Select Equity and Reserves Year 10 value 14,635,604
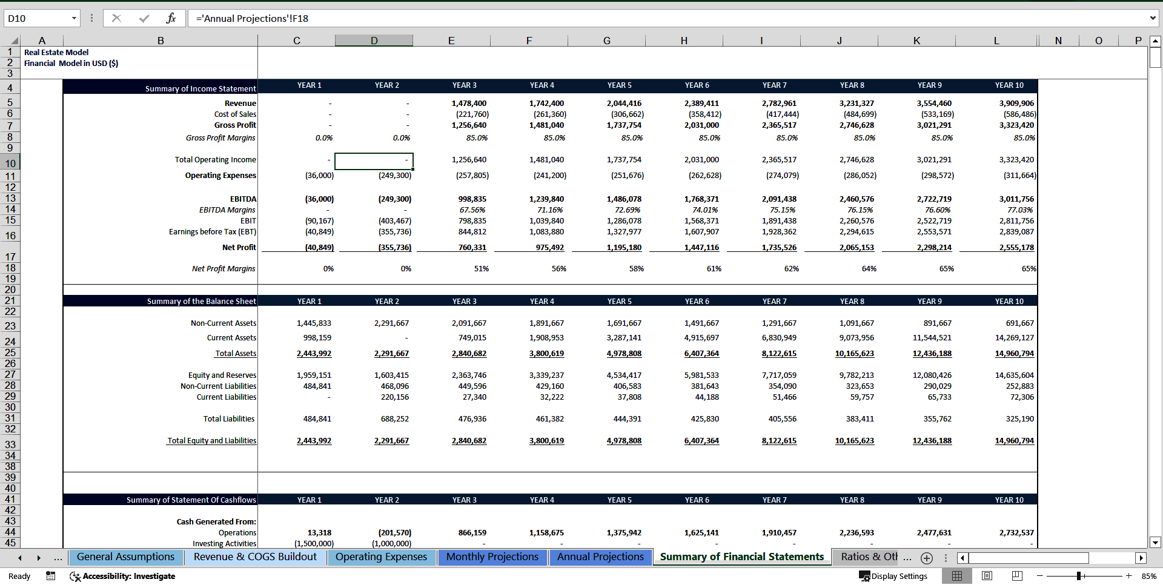 pyautogui.click(x=1015, y=375)
